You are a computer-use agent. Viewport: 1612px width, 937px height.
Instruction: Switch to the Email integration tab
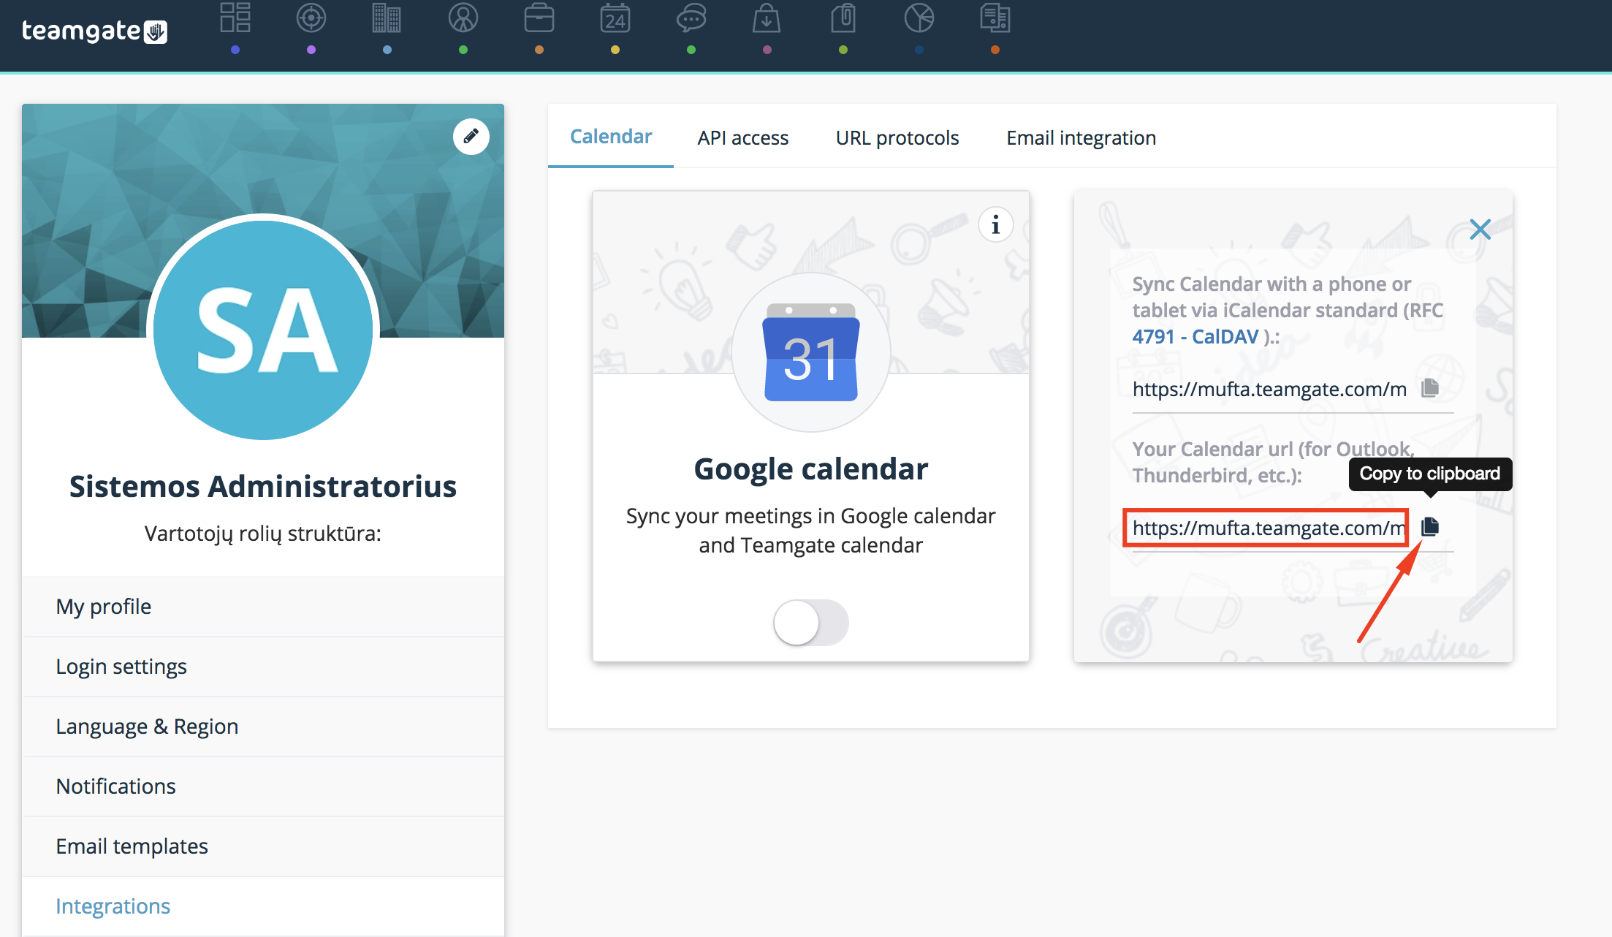(x=1081, y=137)
